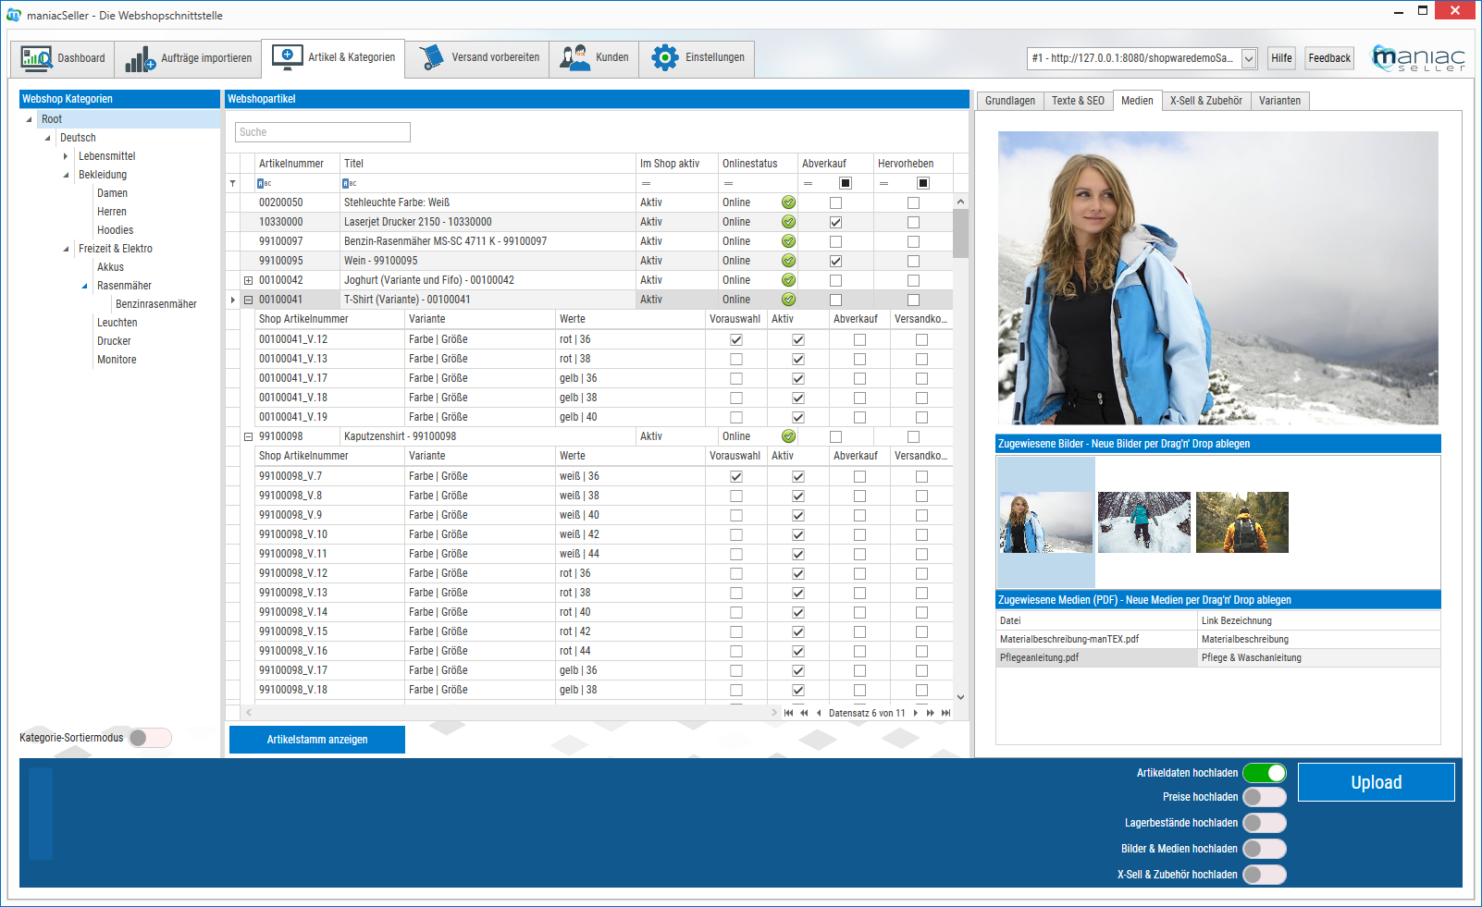
Task: Click the Suche search field
Action: (x=322, y=132)
